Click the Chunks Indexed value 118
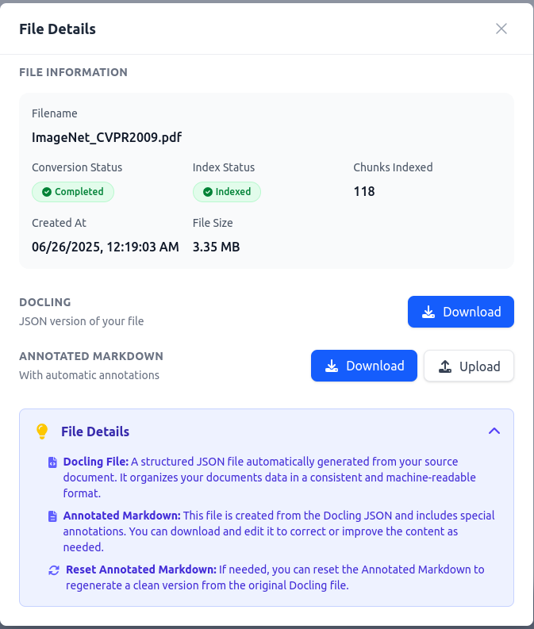The width and height of the screenshot is (534, 629). (364, 191)
